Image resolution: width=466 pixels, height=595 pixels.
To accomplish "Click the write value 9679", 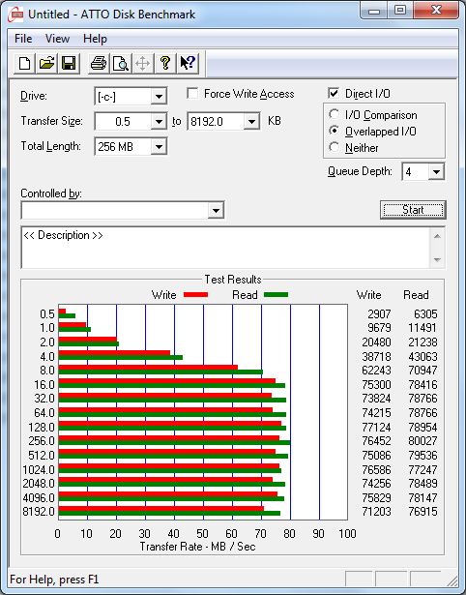I will click(379, 328).
